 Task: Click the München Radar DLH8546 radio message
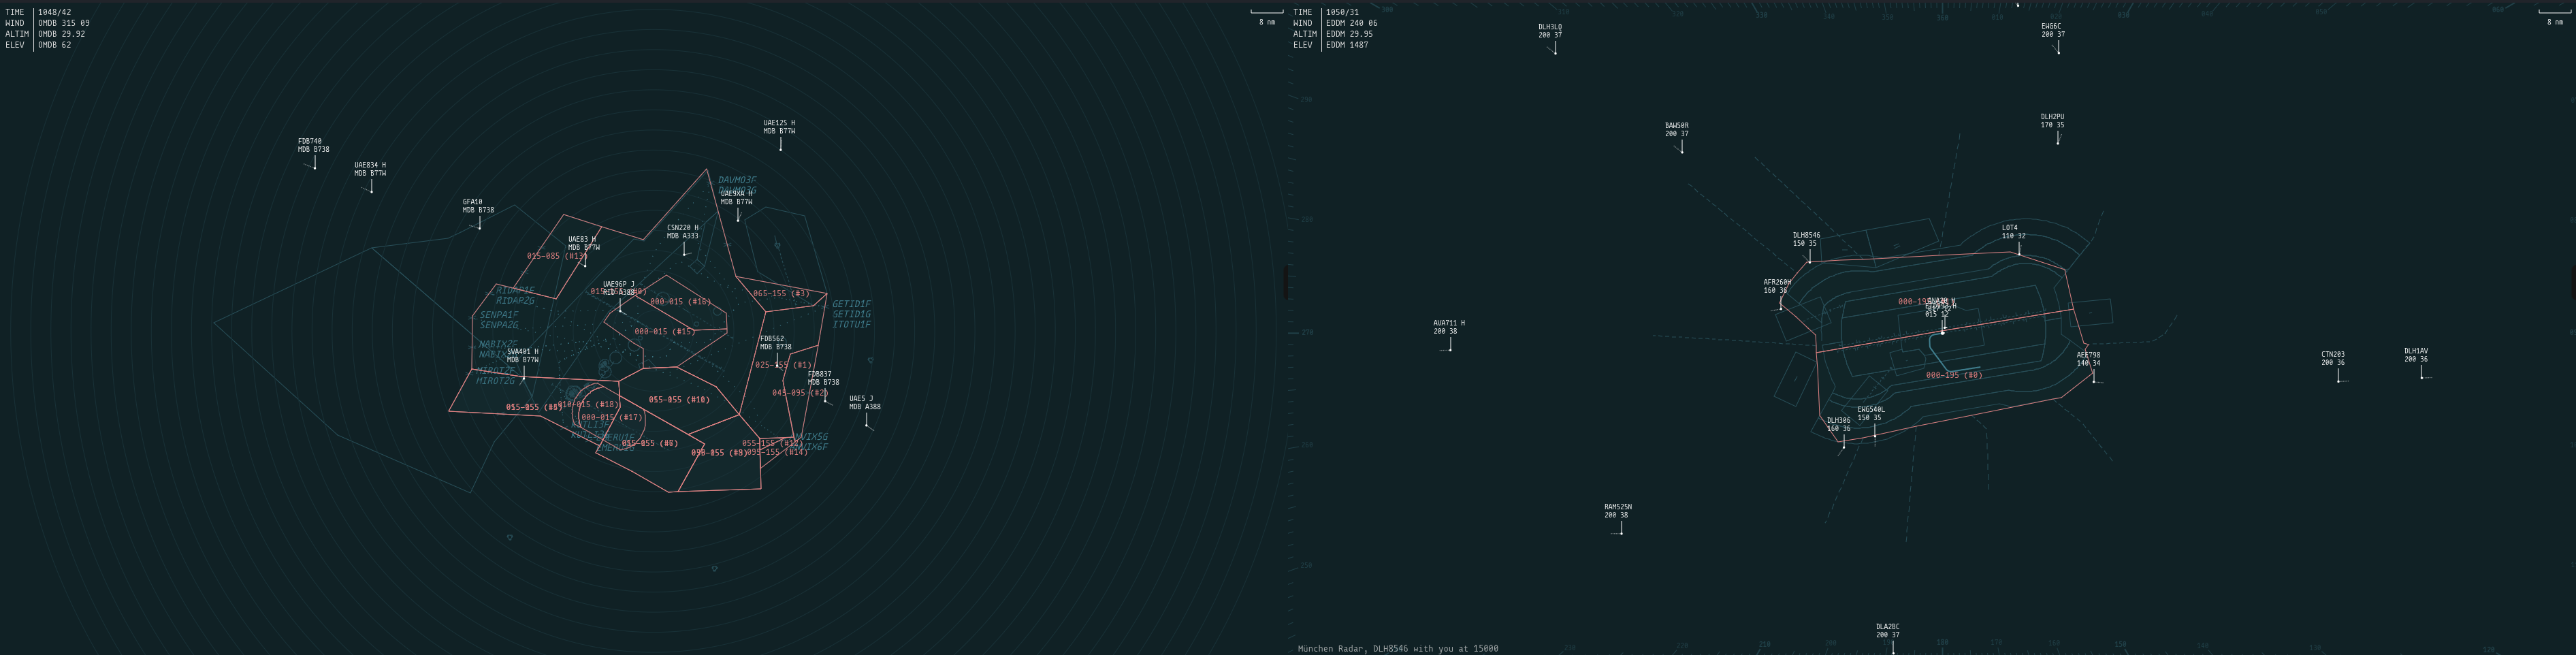1398,649
